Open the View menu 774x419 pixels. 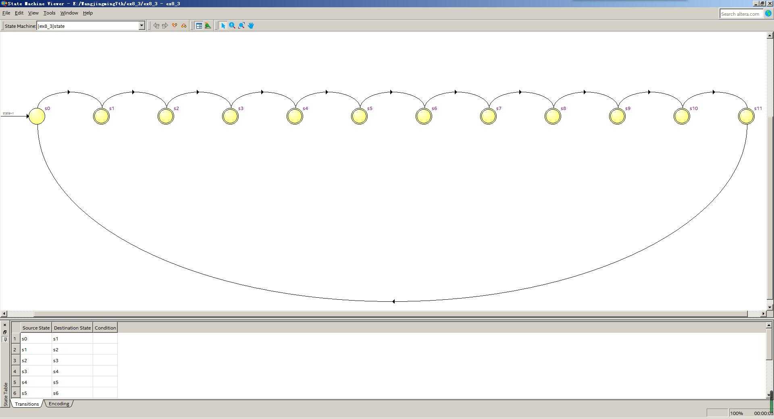point(33,13)
